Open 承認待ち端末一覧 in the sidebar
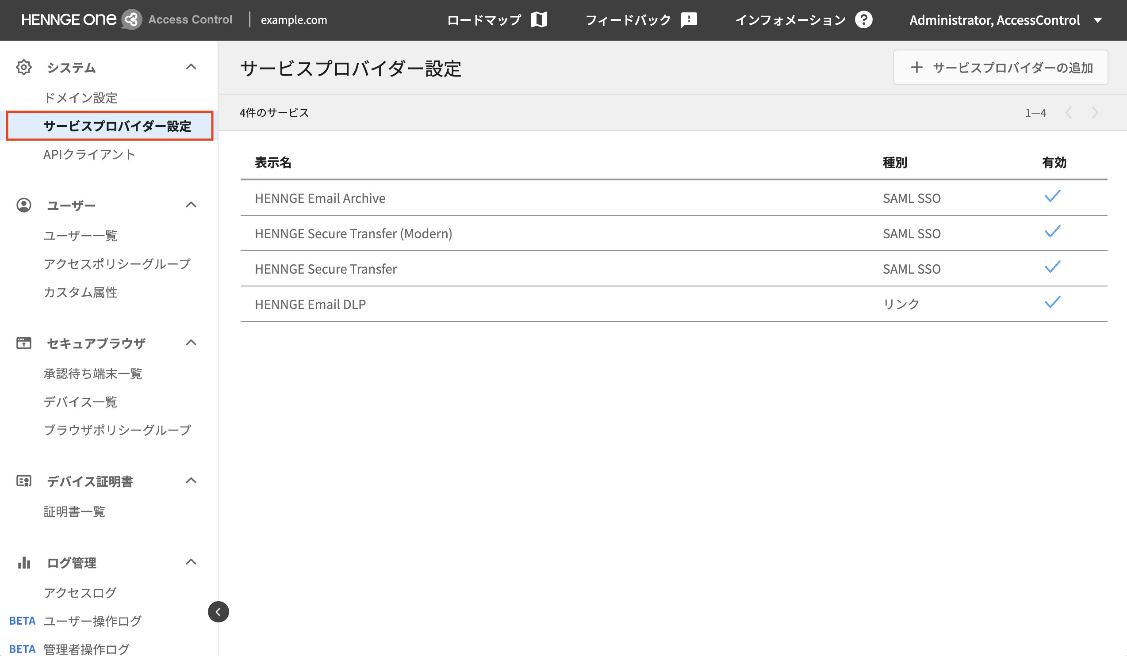Image resolution: width=1127 pixels, height=656 pixels. (x=92, y=373)
